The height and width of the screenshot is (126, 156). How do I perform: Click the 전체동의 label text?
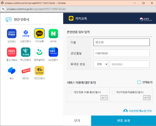pyautogui.click(x=147, y=82)
